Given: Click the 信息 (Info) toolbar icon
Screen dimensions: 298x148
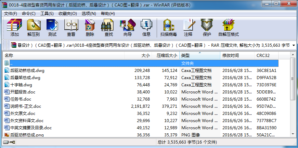Looking at the screenshot, I should [146, 25].
